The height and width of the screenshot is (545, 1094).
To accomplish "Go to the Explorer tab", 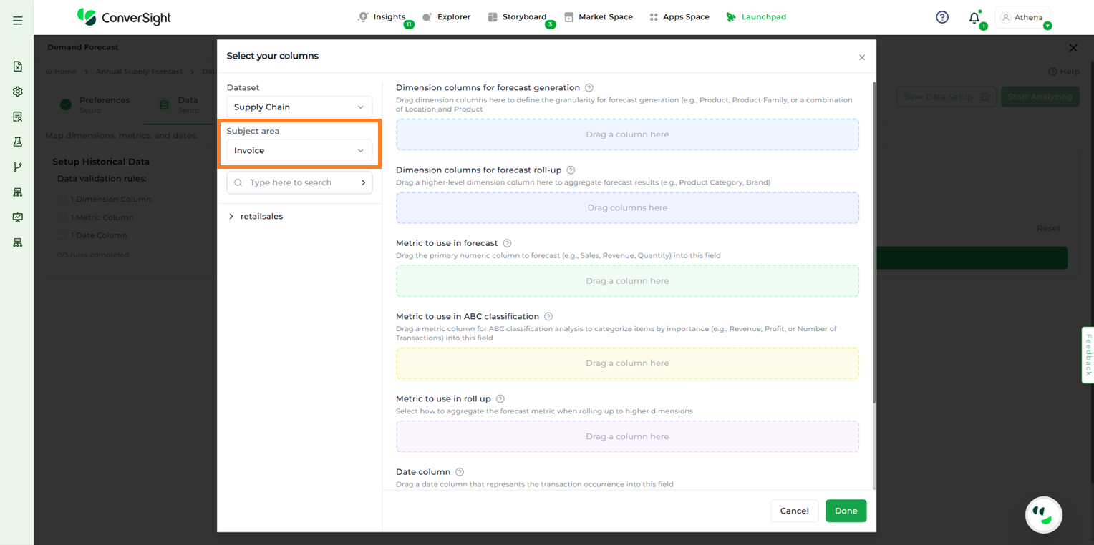I will [x=447, y=17].
